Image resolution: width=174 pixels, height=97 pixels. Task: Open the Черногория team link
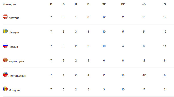(16, 62)
